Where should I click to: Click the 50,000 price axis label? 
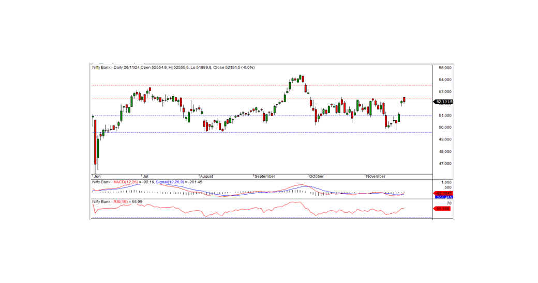click(x=445, y=128)
